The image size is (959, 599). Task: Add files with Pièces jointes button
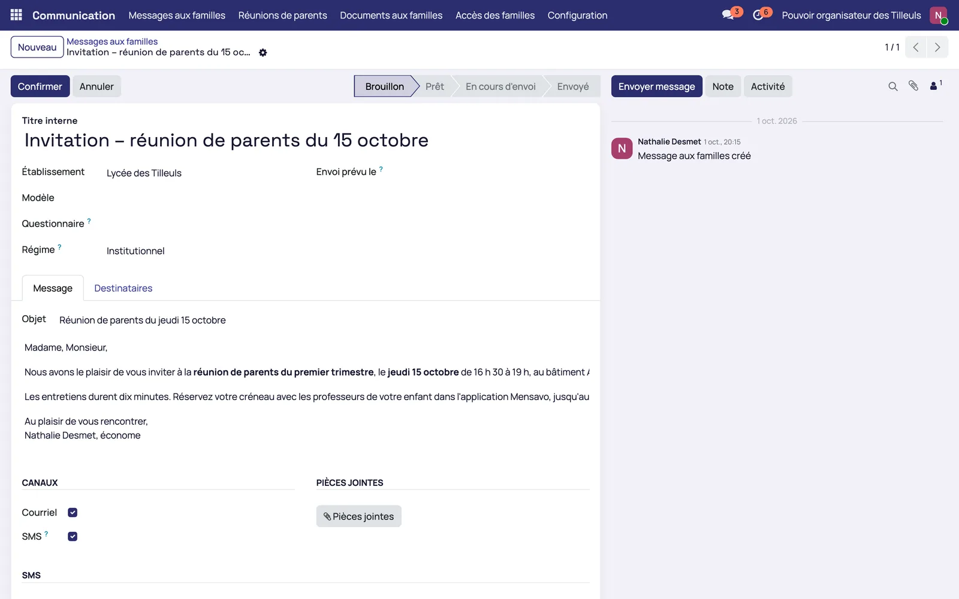click(358, 516)
